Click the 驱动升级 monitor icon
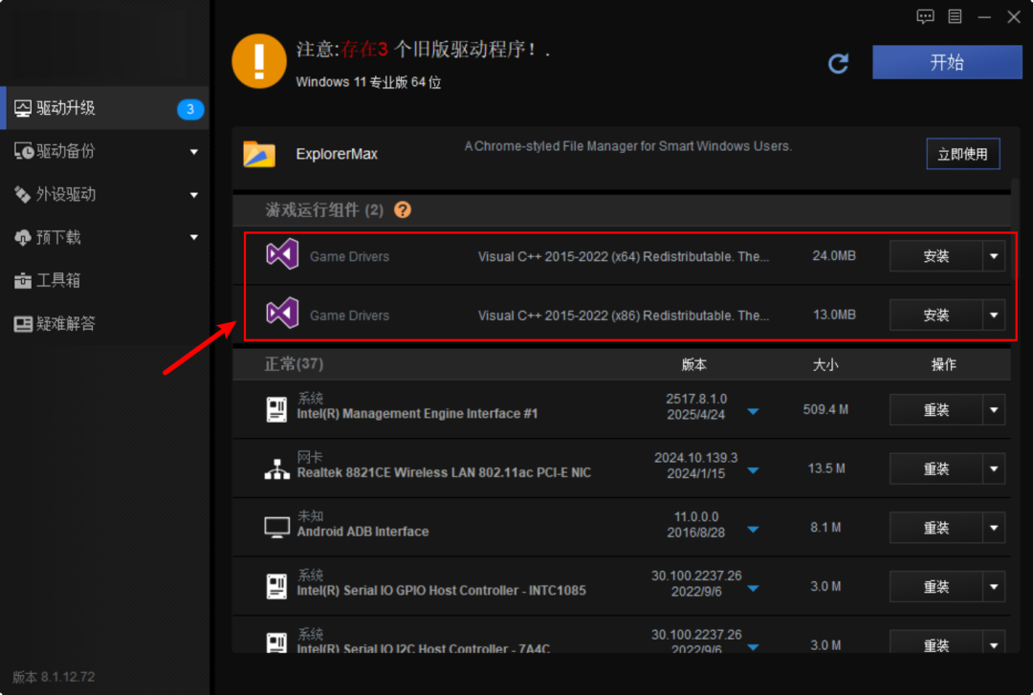The height and width of the screenshot is (695, 1033). (x=23, y=108)
